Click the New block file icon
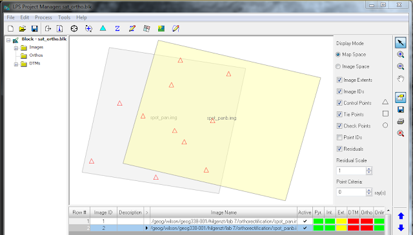 [x=10, y=28]
